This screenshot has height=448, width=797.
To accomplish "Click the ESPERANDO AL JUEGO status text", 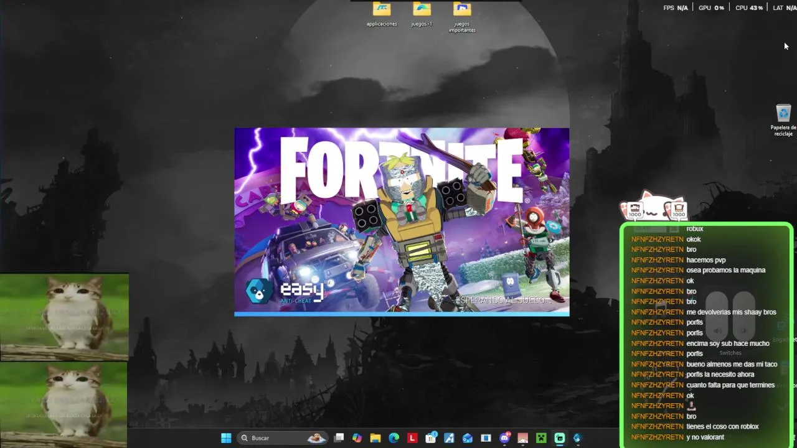I will click(x=500, y=301).
